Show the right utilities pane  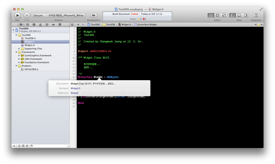pos(246,15)
